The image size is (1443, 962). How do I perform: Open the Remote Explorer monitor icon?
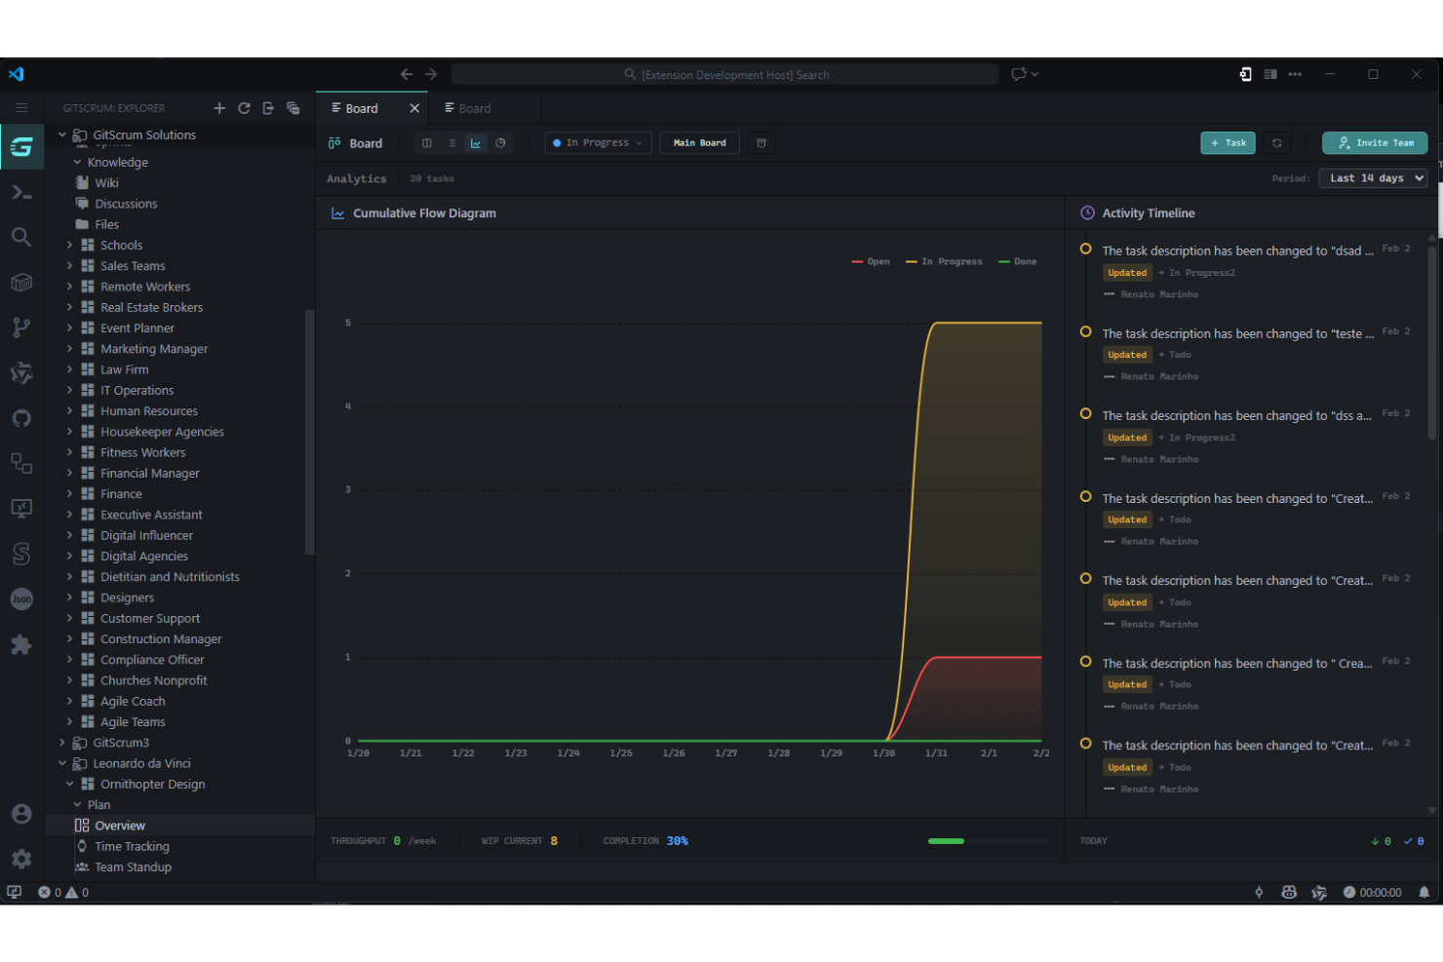click(x=21, y=508)
